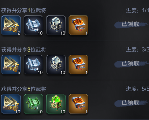Open orange 技 skill book in second row
Screen dimensions: 149x120
coord(78,64)
